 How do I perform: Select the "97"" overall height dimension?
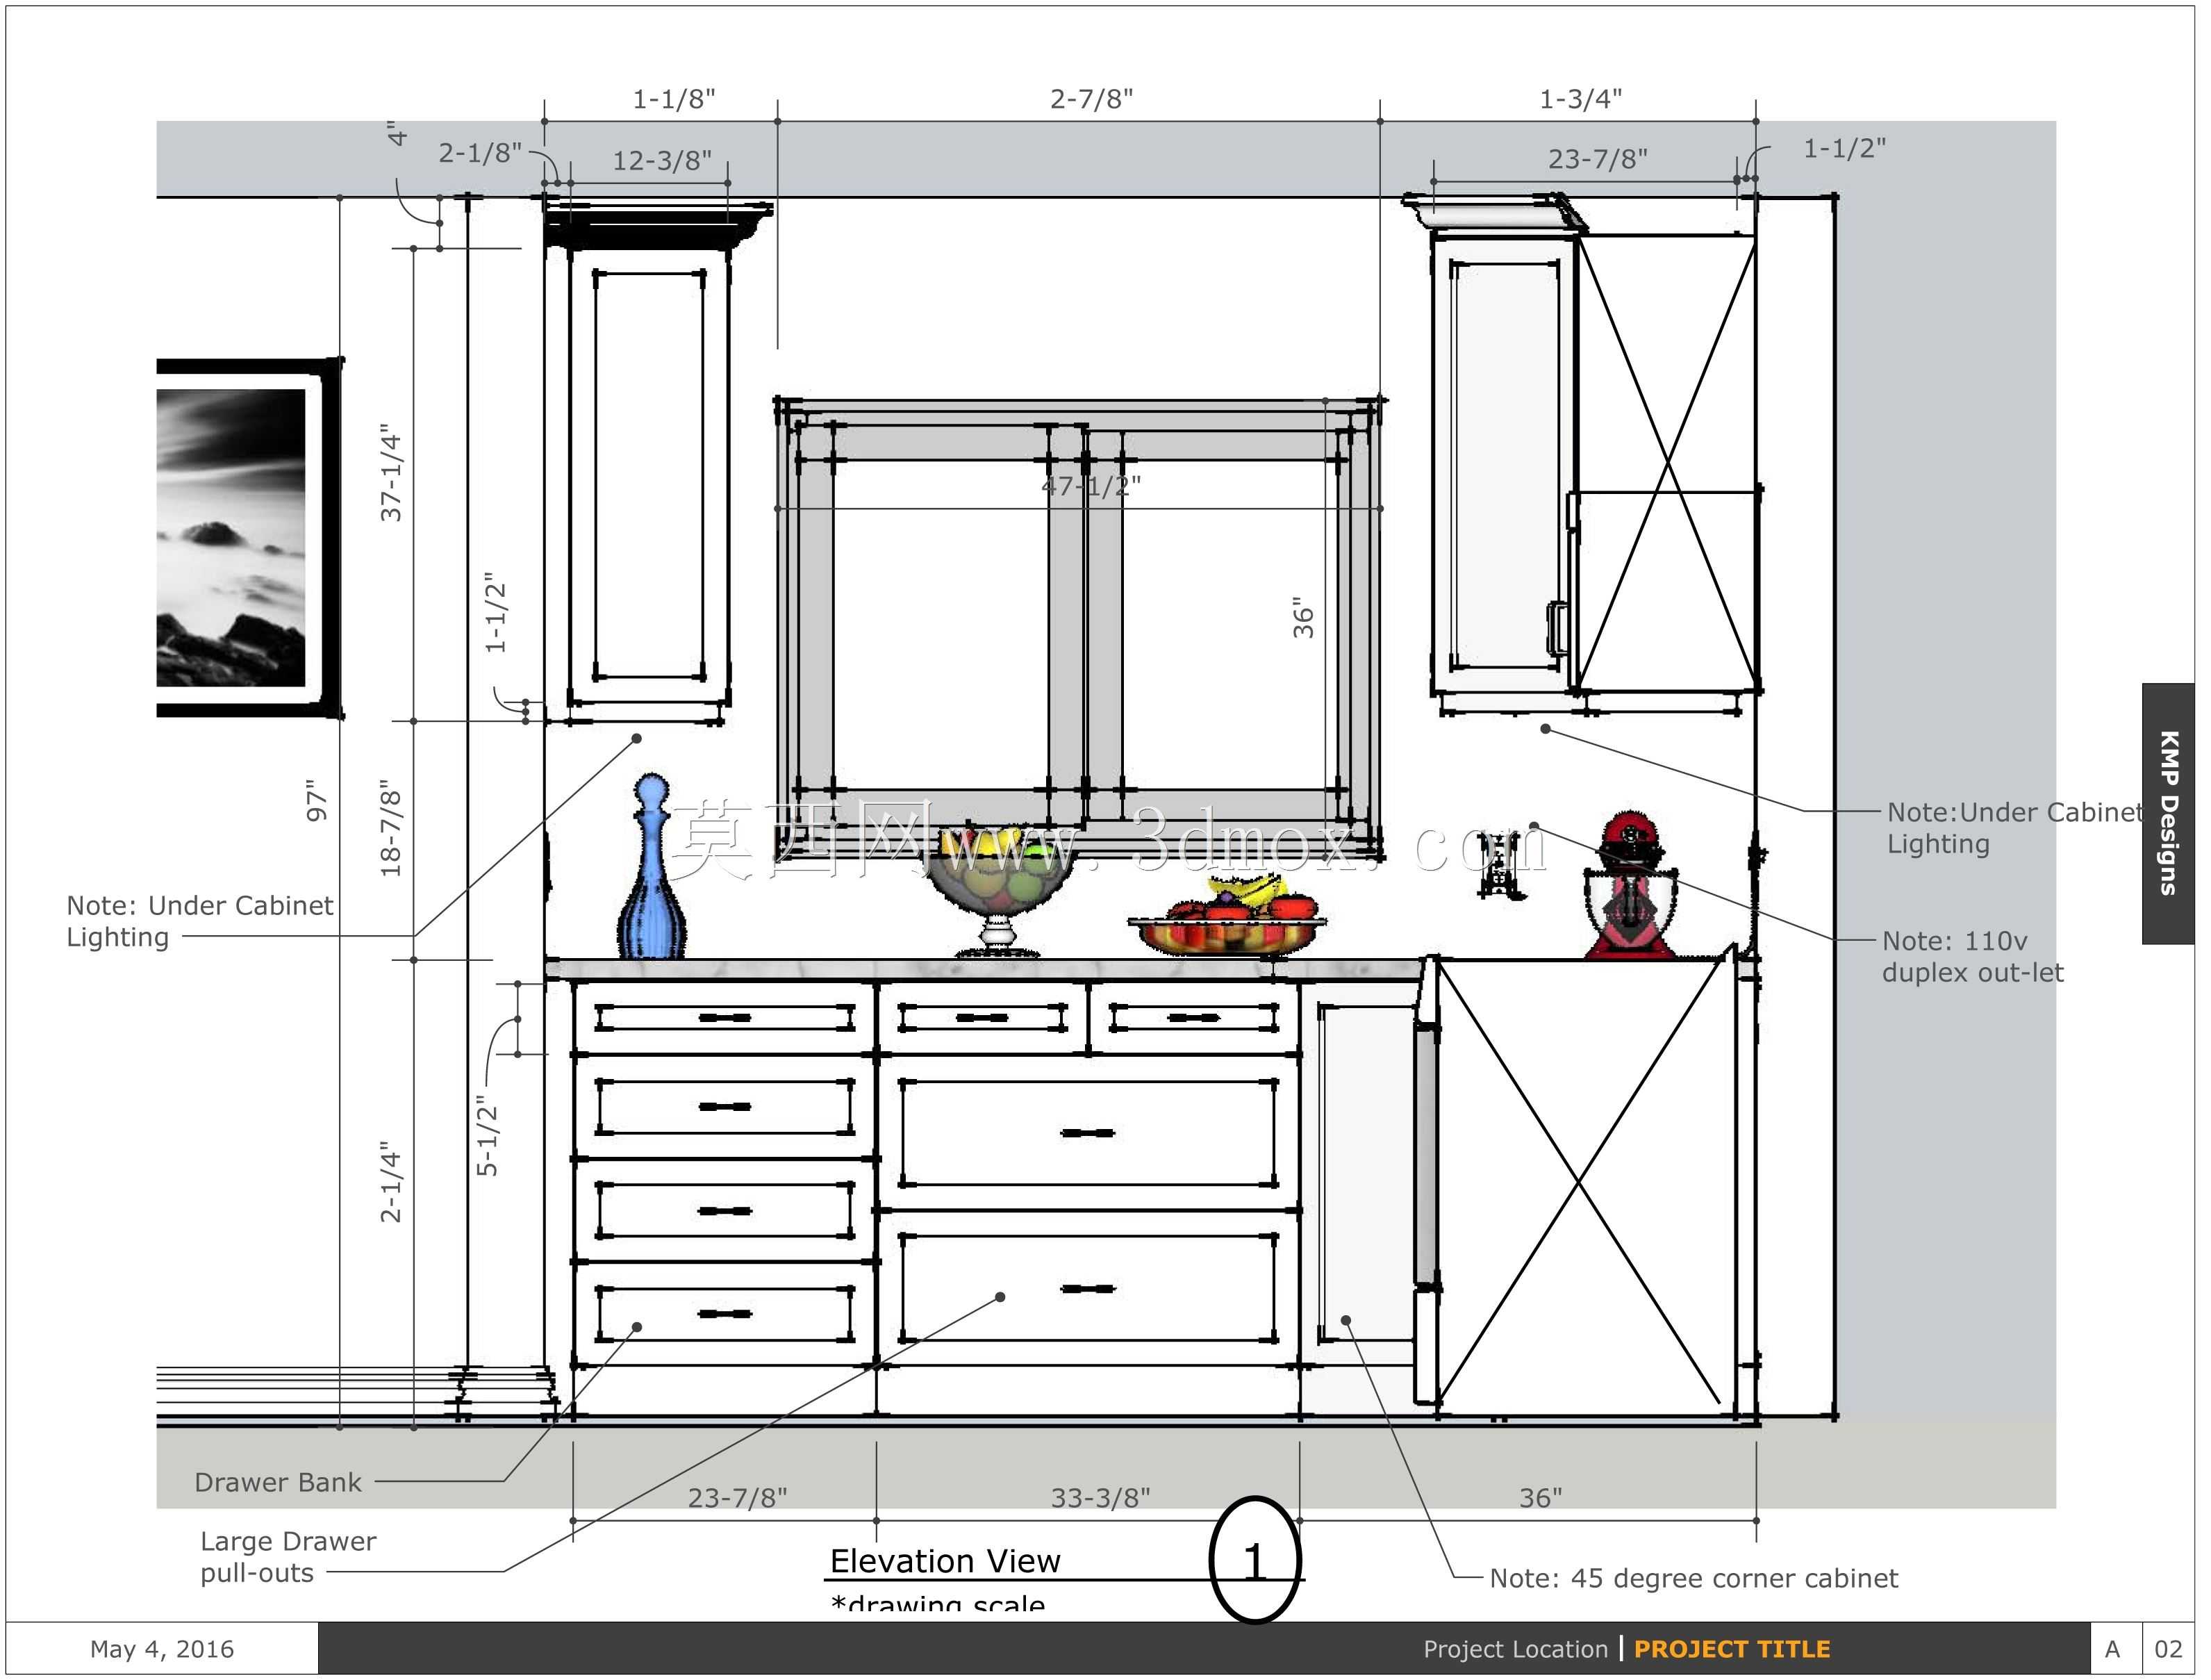(x=317, y=801)
